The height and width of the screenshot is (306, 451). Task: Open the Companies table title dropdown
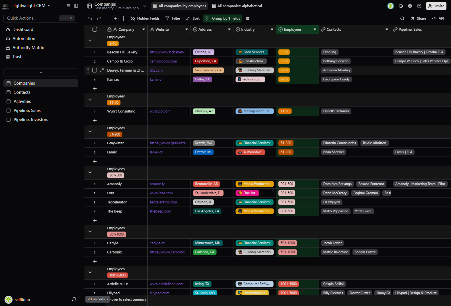[145, 6]
